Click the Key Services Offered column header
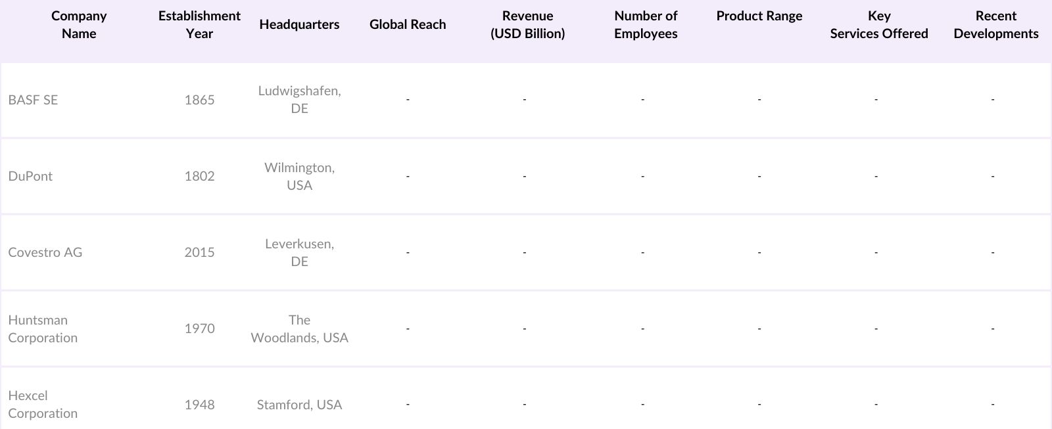The height and width of the screenshot is (429, 1052). tap(879, 24)
